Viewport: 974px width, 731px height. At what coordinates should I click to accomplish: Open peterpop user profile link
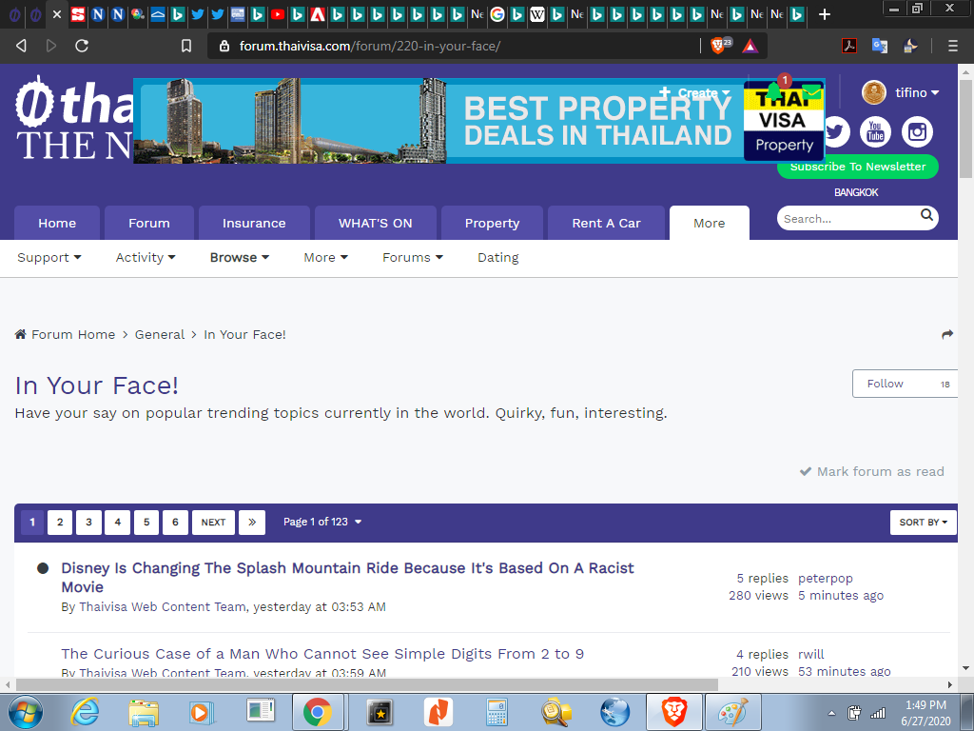pos(826,578)
